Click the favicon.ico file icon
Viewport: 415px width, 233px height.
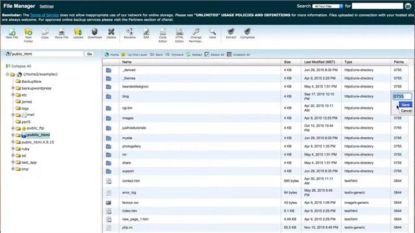(108, 203)
